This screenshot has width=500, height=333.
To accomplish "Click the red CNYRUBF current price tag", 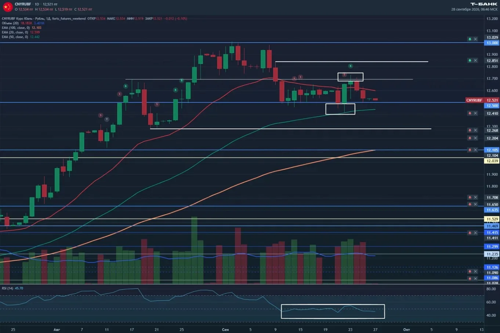I will [x=482, y=100].
